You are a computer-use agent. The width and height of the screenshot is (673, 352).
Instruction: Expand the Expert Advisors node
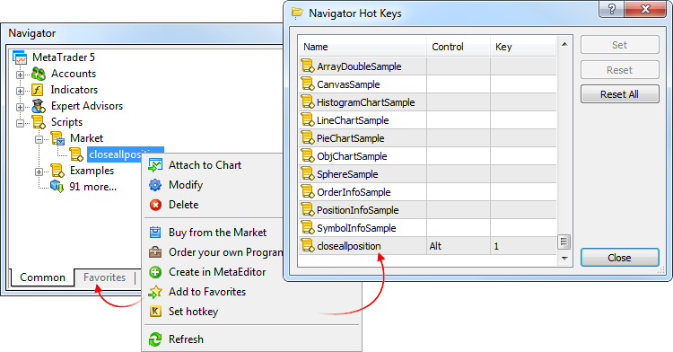coord(20,107)
